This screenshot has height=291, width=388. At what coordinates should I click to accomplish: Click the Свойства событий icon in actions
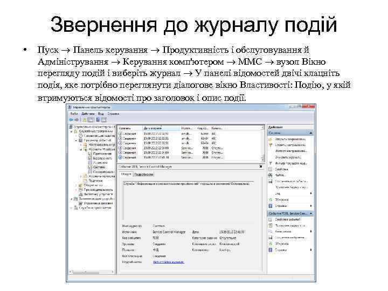click(271, 219)
